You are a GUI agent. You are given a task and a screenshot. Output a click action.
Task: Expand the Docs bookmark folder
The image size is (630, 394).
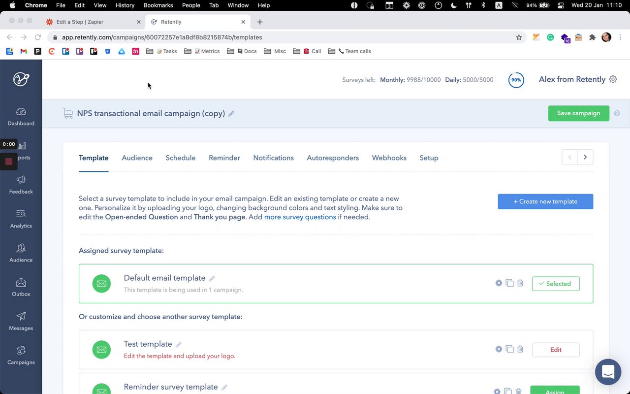(x=242, y=51)
